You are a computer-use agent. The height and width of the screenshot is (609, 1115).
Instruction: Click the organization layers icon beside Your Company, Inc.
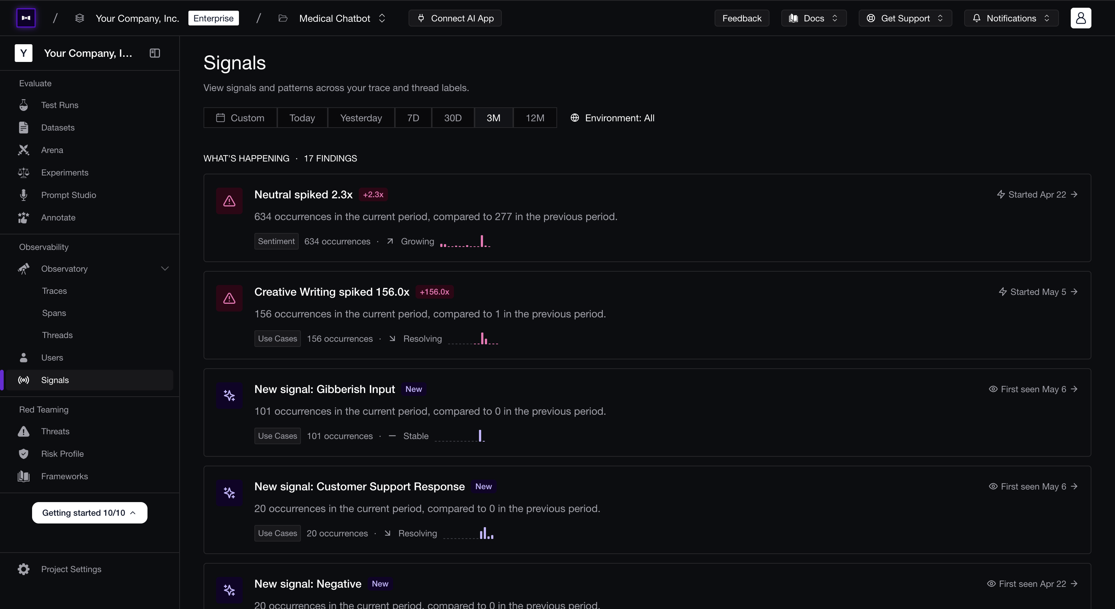[79, 18]
